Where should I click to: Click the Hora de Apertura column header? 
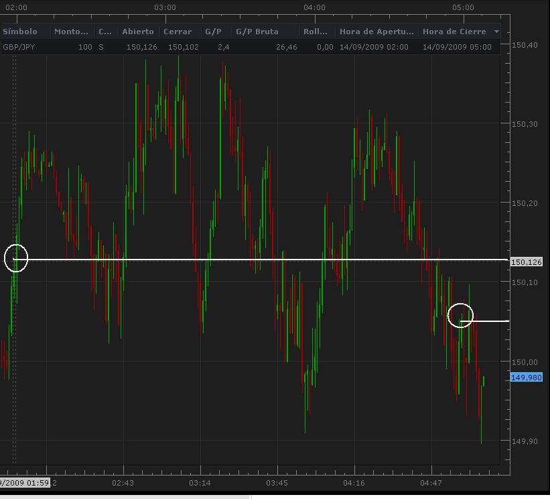376,32
